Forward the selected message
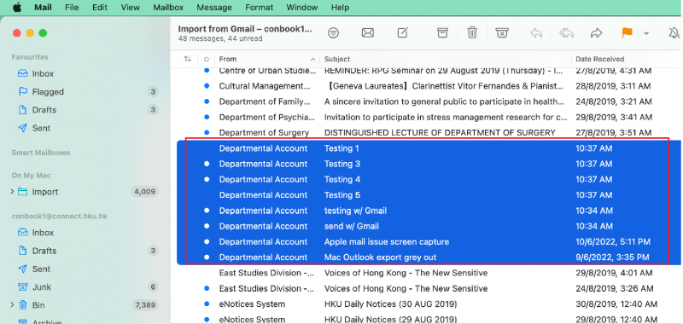 point(596,33)
